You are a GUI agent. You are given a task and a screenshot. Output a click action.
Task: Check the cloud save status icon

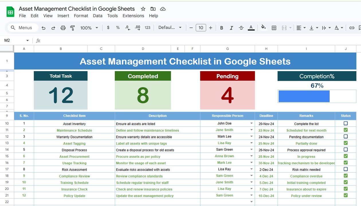tap(163, 9)
